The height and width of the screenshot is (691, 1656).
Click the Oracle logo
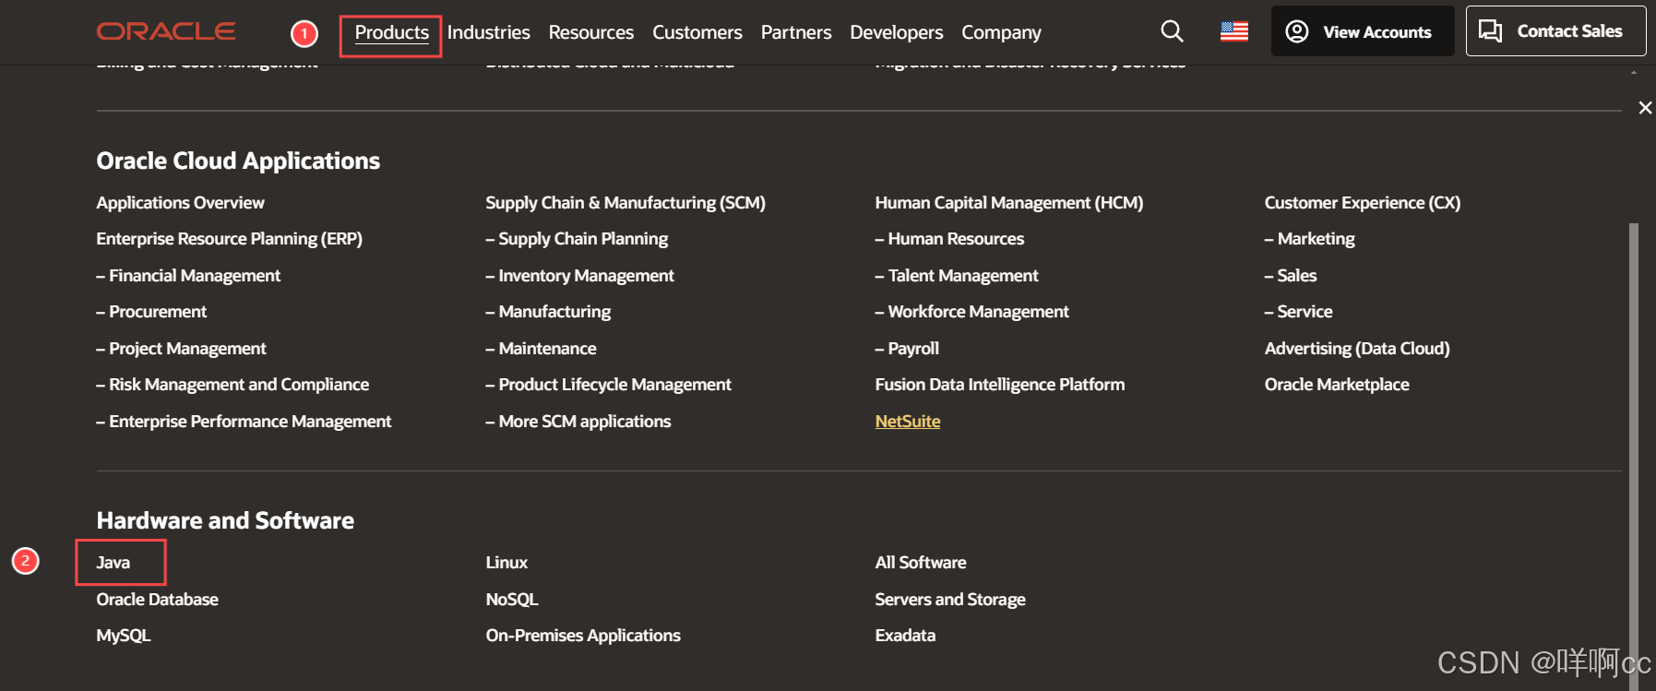pos(166,31)
